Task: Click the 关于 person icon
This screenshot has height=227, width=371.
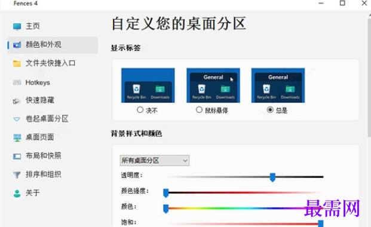Action: (x=17, y=193)
